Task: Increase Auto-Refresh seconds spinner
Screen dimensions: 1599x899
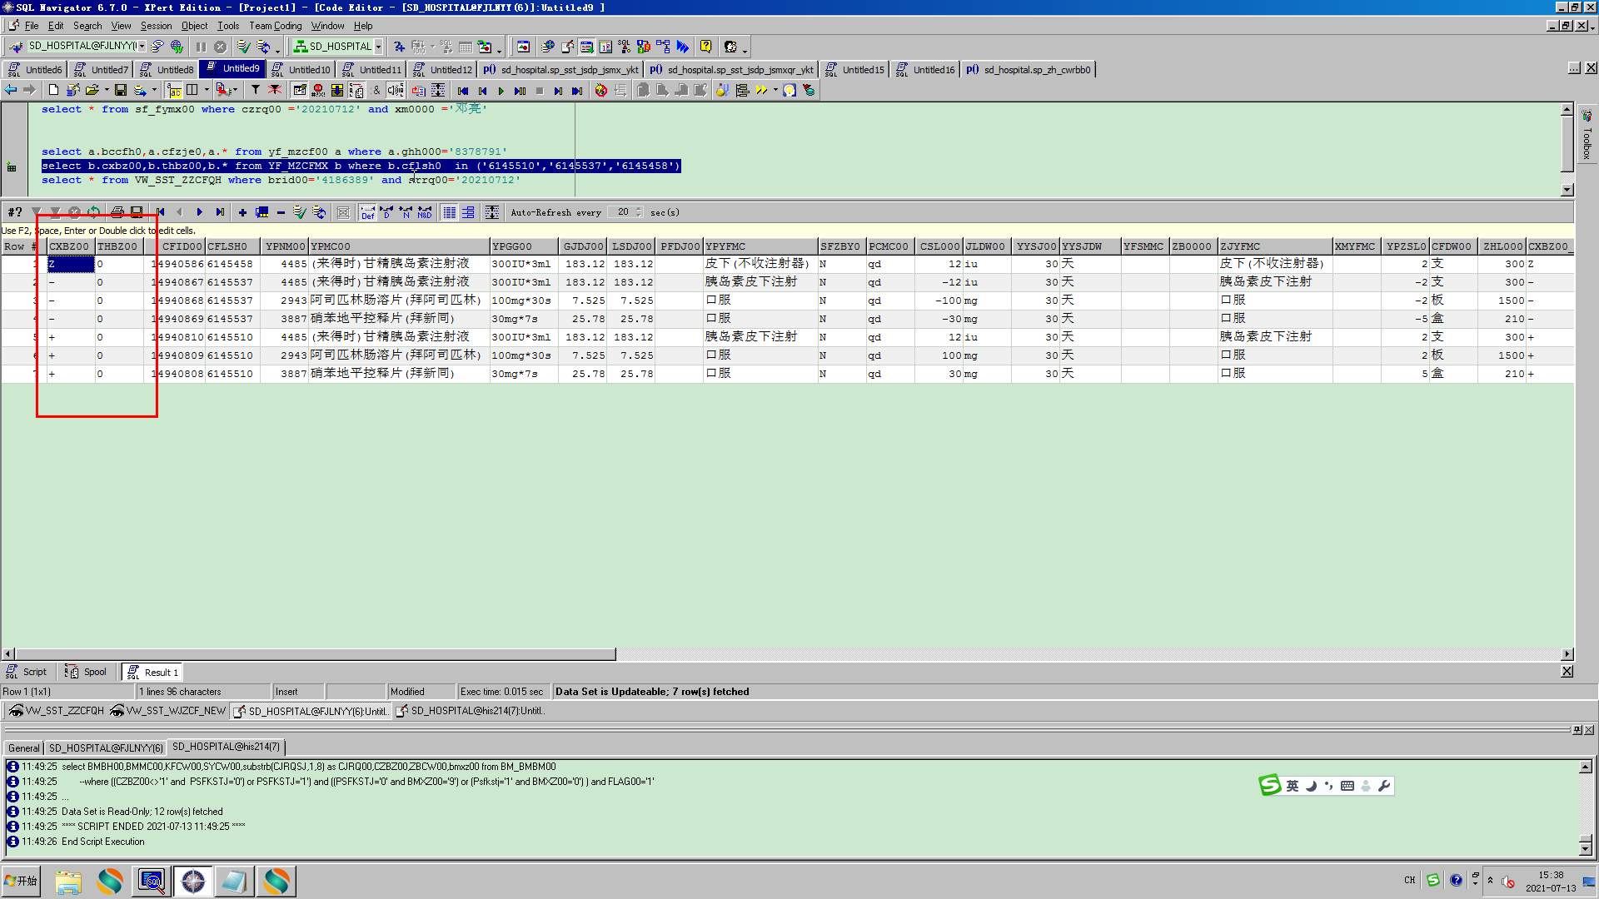Action: 639,209
